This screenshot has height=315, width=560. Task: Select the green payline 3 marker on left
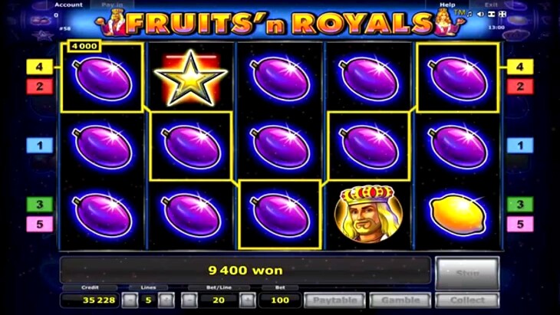click(x=40, y=205)
